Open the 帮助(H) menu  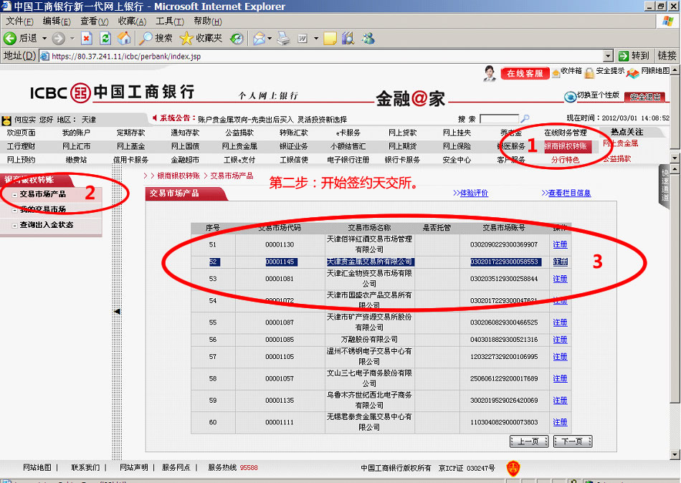coord(208,21)
